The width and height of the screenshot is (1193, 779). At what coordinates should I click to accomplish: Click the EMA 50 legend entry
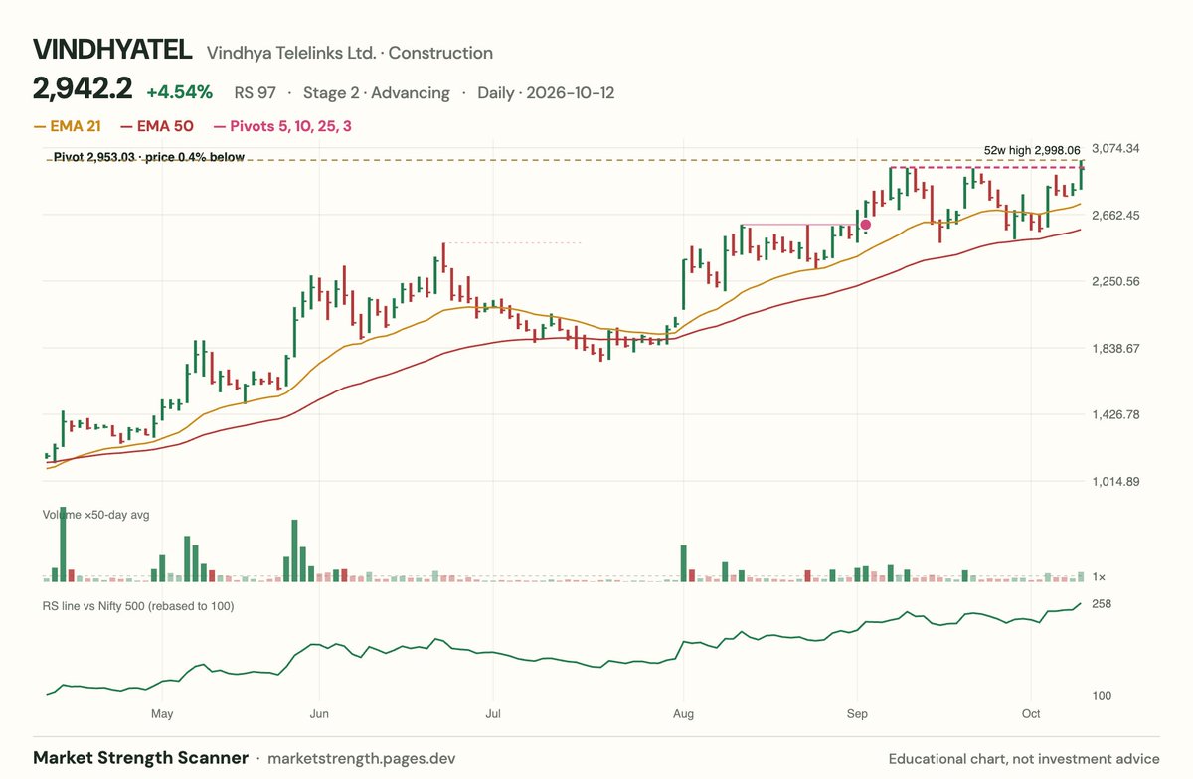(x=157, y=126)
